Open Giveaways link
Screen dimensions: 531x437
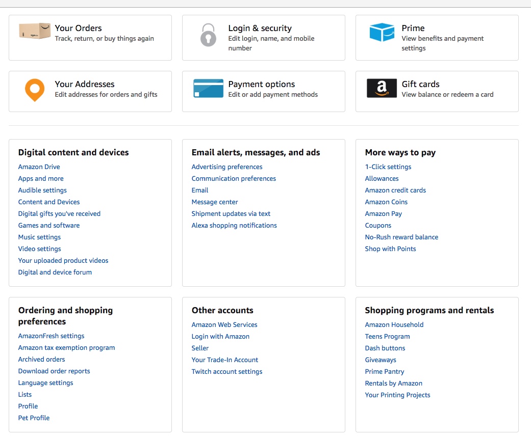click(381, 360)
